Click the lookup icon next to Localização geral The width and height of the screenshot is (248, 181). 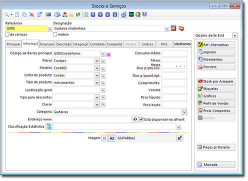103,90
